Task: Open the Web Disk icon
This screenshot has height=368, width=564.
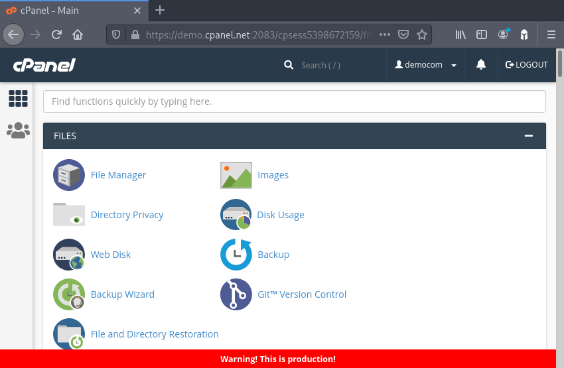Action: pyautogui.click(x=69, y=255)
